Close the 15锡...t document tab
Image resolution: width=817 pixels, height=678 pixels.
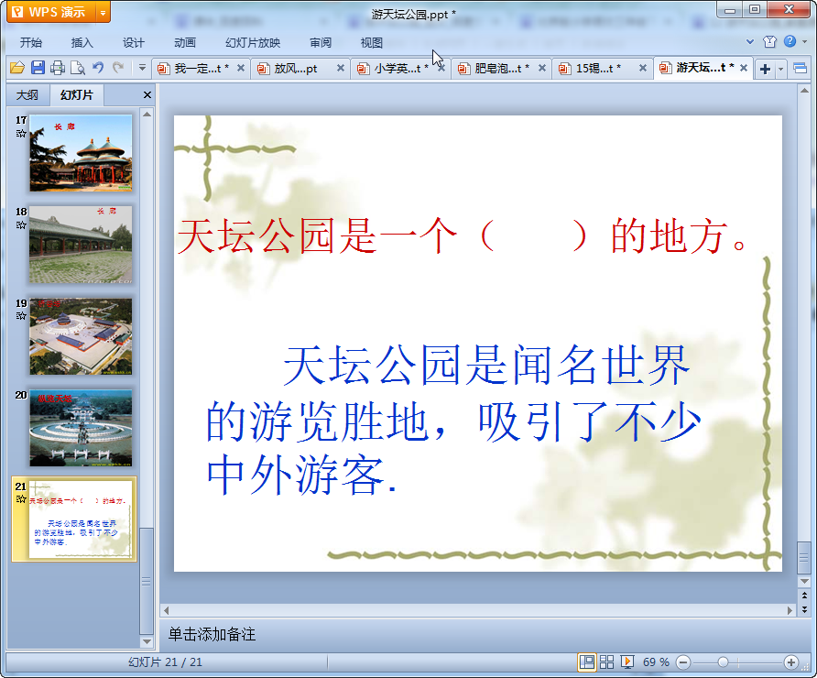click(x=643, y=68)
